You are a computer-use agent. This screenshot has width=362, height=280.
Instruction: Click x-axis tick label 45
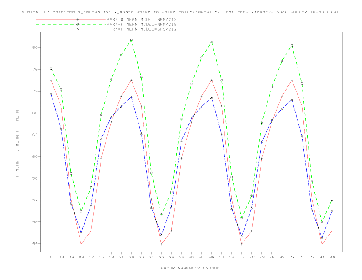202,257
